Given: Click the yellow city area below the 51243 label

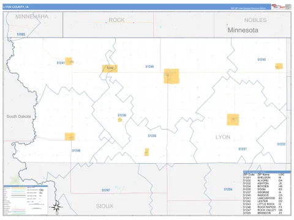Looking at the screenshot, I should 279,66.
